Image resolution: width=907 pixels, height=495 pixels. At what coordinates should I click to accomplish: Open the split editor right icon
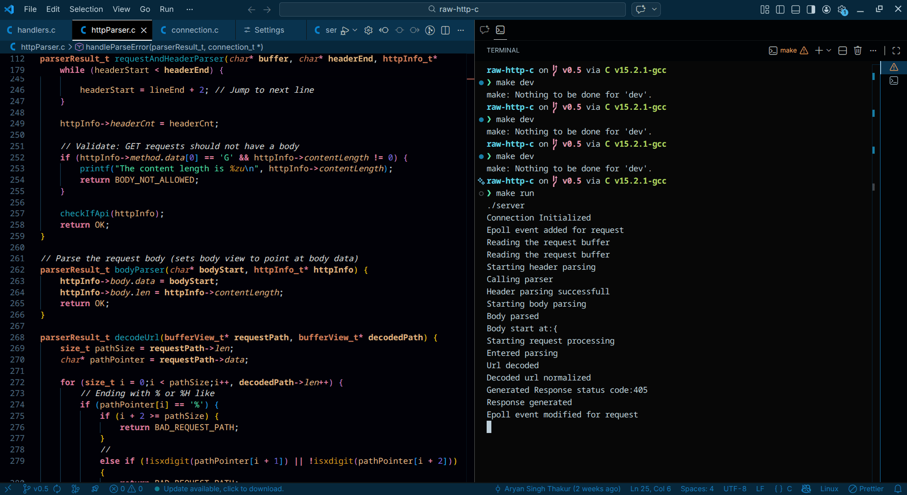pyautogui.click(x=445, y=30)
